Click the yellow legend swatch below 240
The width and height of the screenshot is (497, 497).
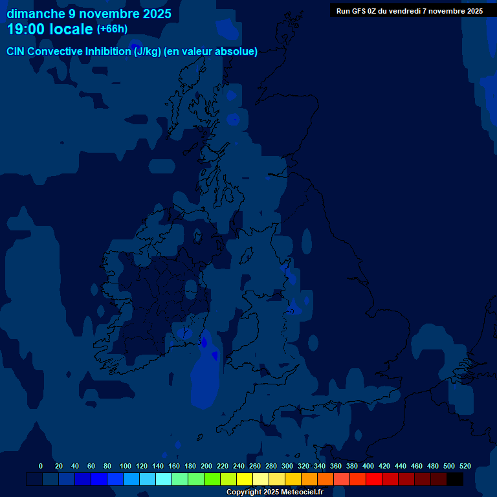pos(245,480)
